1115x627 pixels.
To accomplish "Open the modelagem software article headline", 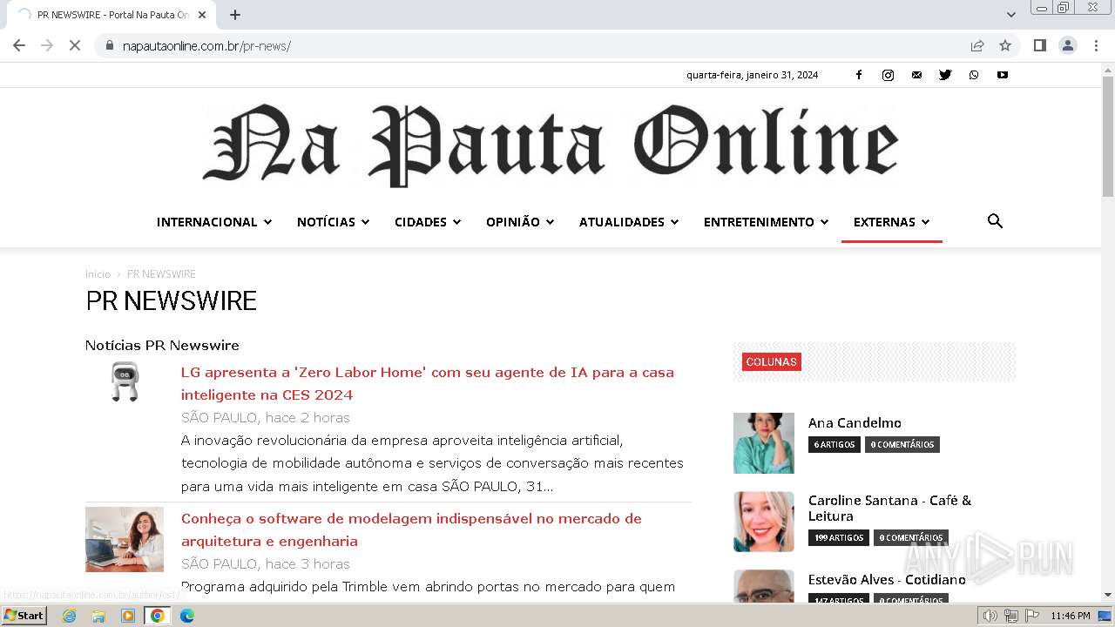I will point(411,529).
